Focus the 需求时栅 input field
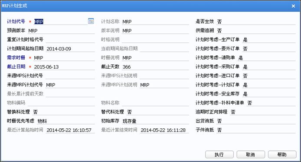Screen dimensions: 301x162 64,58
